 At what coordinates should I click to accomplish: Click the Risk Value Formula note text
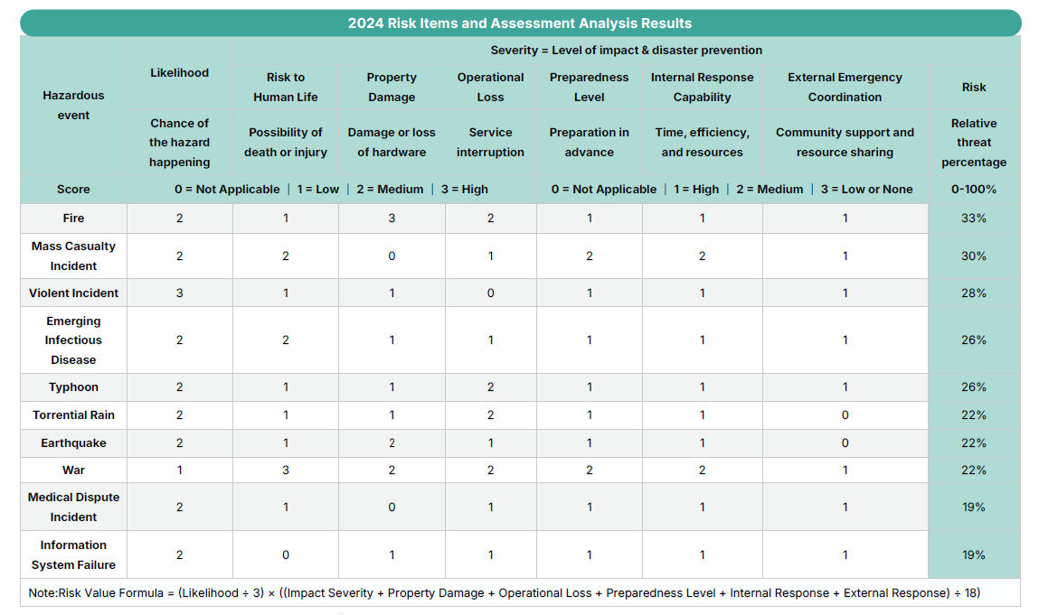tap(504, 593)
